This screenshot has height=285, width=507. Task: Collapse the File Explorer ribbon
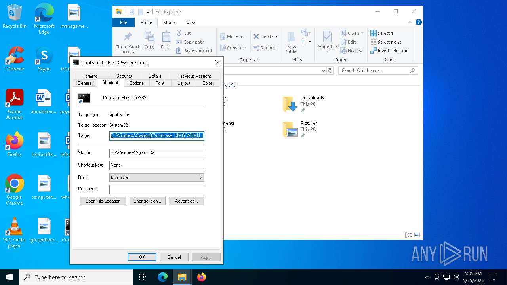coord(410,22)
